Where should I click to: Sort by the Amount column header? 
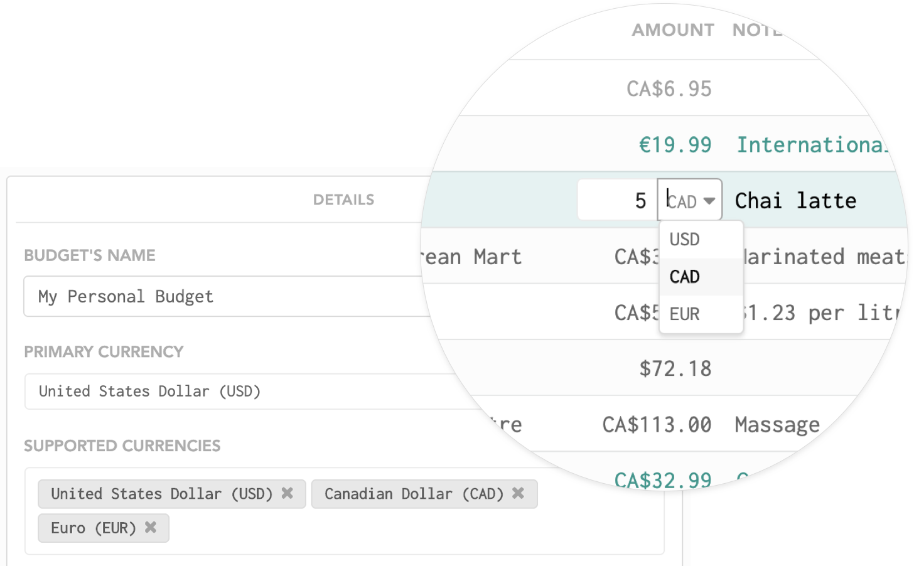673,30
